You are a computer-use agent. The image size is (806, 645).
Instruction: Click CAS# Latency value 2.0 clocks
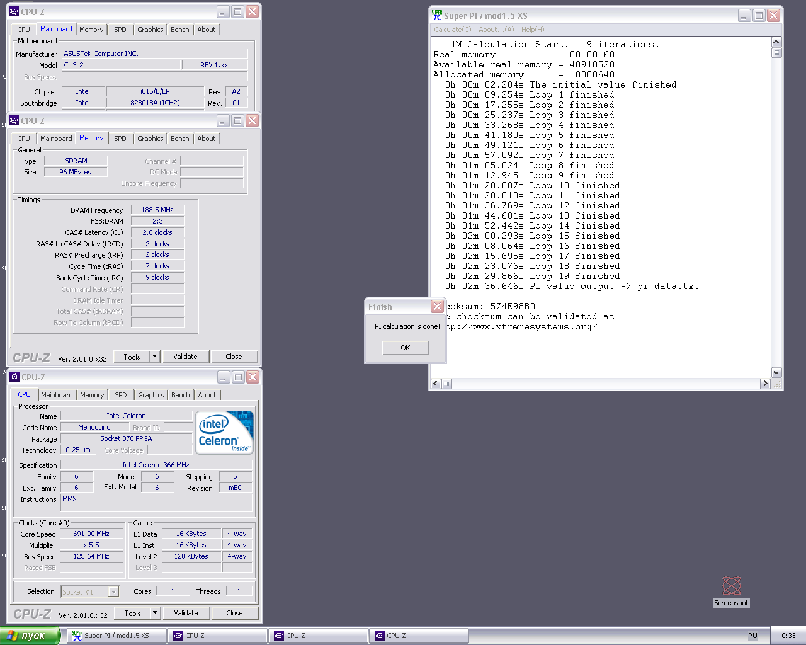(x=157, y=232)
